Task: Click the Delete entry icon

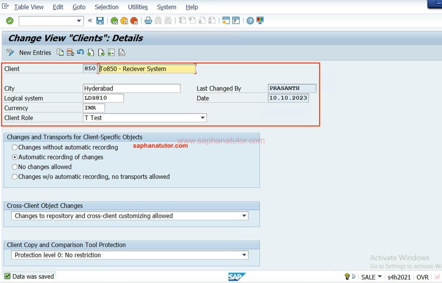Action: pos(70,52)
